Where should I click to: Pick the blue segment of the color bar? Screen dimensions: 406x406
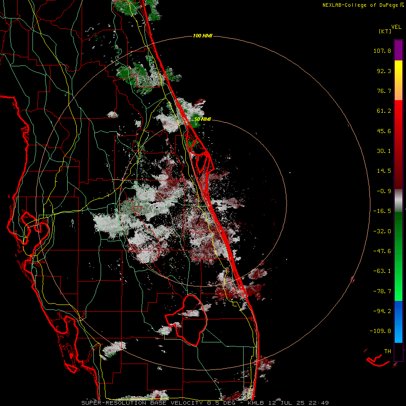[x=398, y=321]
